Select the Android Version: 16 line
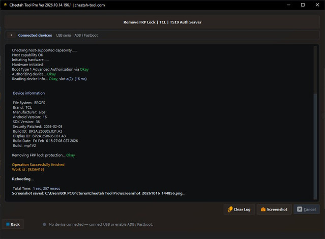Image resolution: width=325 pixels, height=239 pixels. tap(30, 117)
